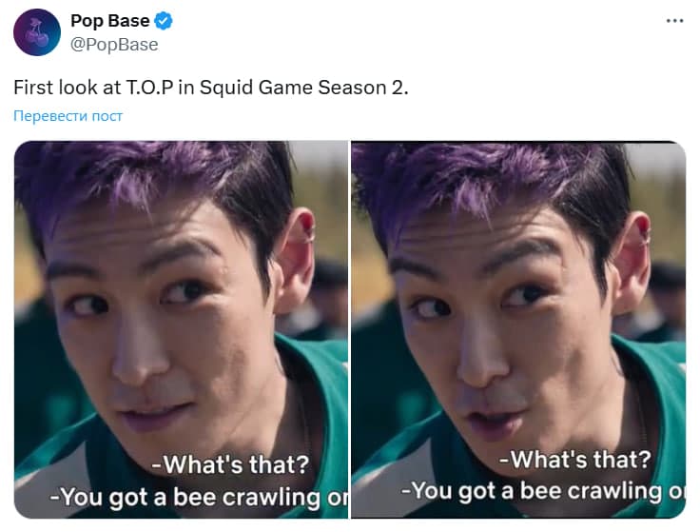View profile via purple cherry profile picture
Viewport: 700px width, 532px height.
click(x=37, y=32)
